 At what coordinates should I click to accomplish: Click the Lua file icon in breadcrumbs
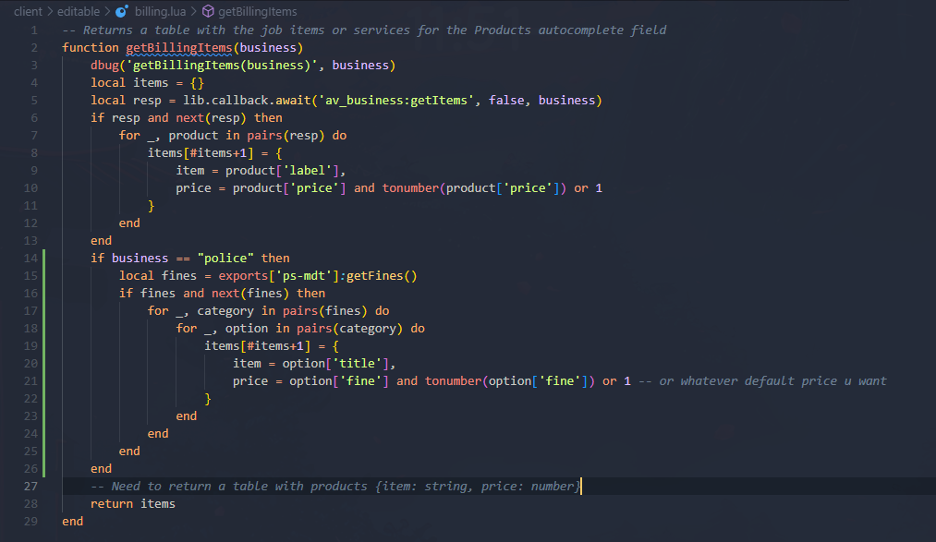click(x=122, y=11)
